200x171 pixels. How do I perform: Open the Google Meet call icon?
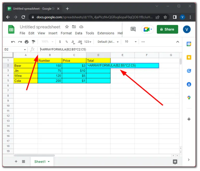[146, 29]
